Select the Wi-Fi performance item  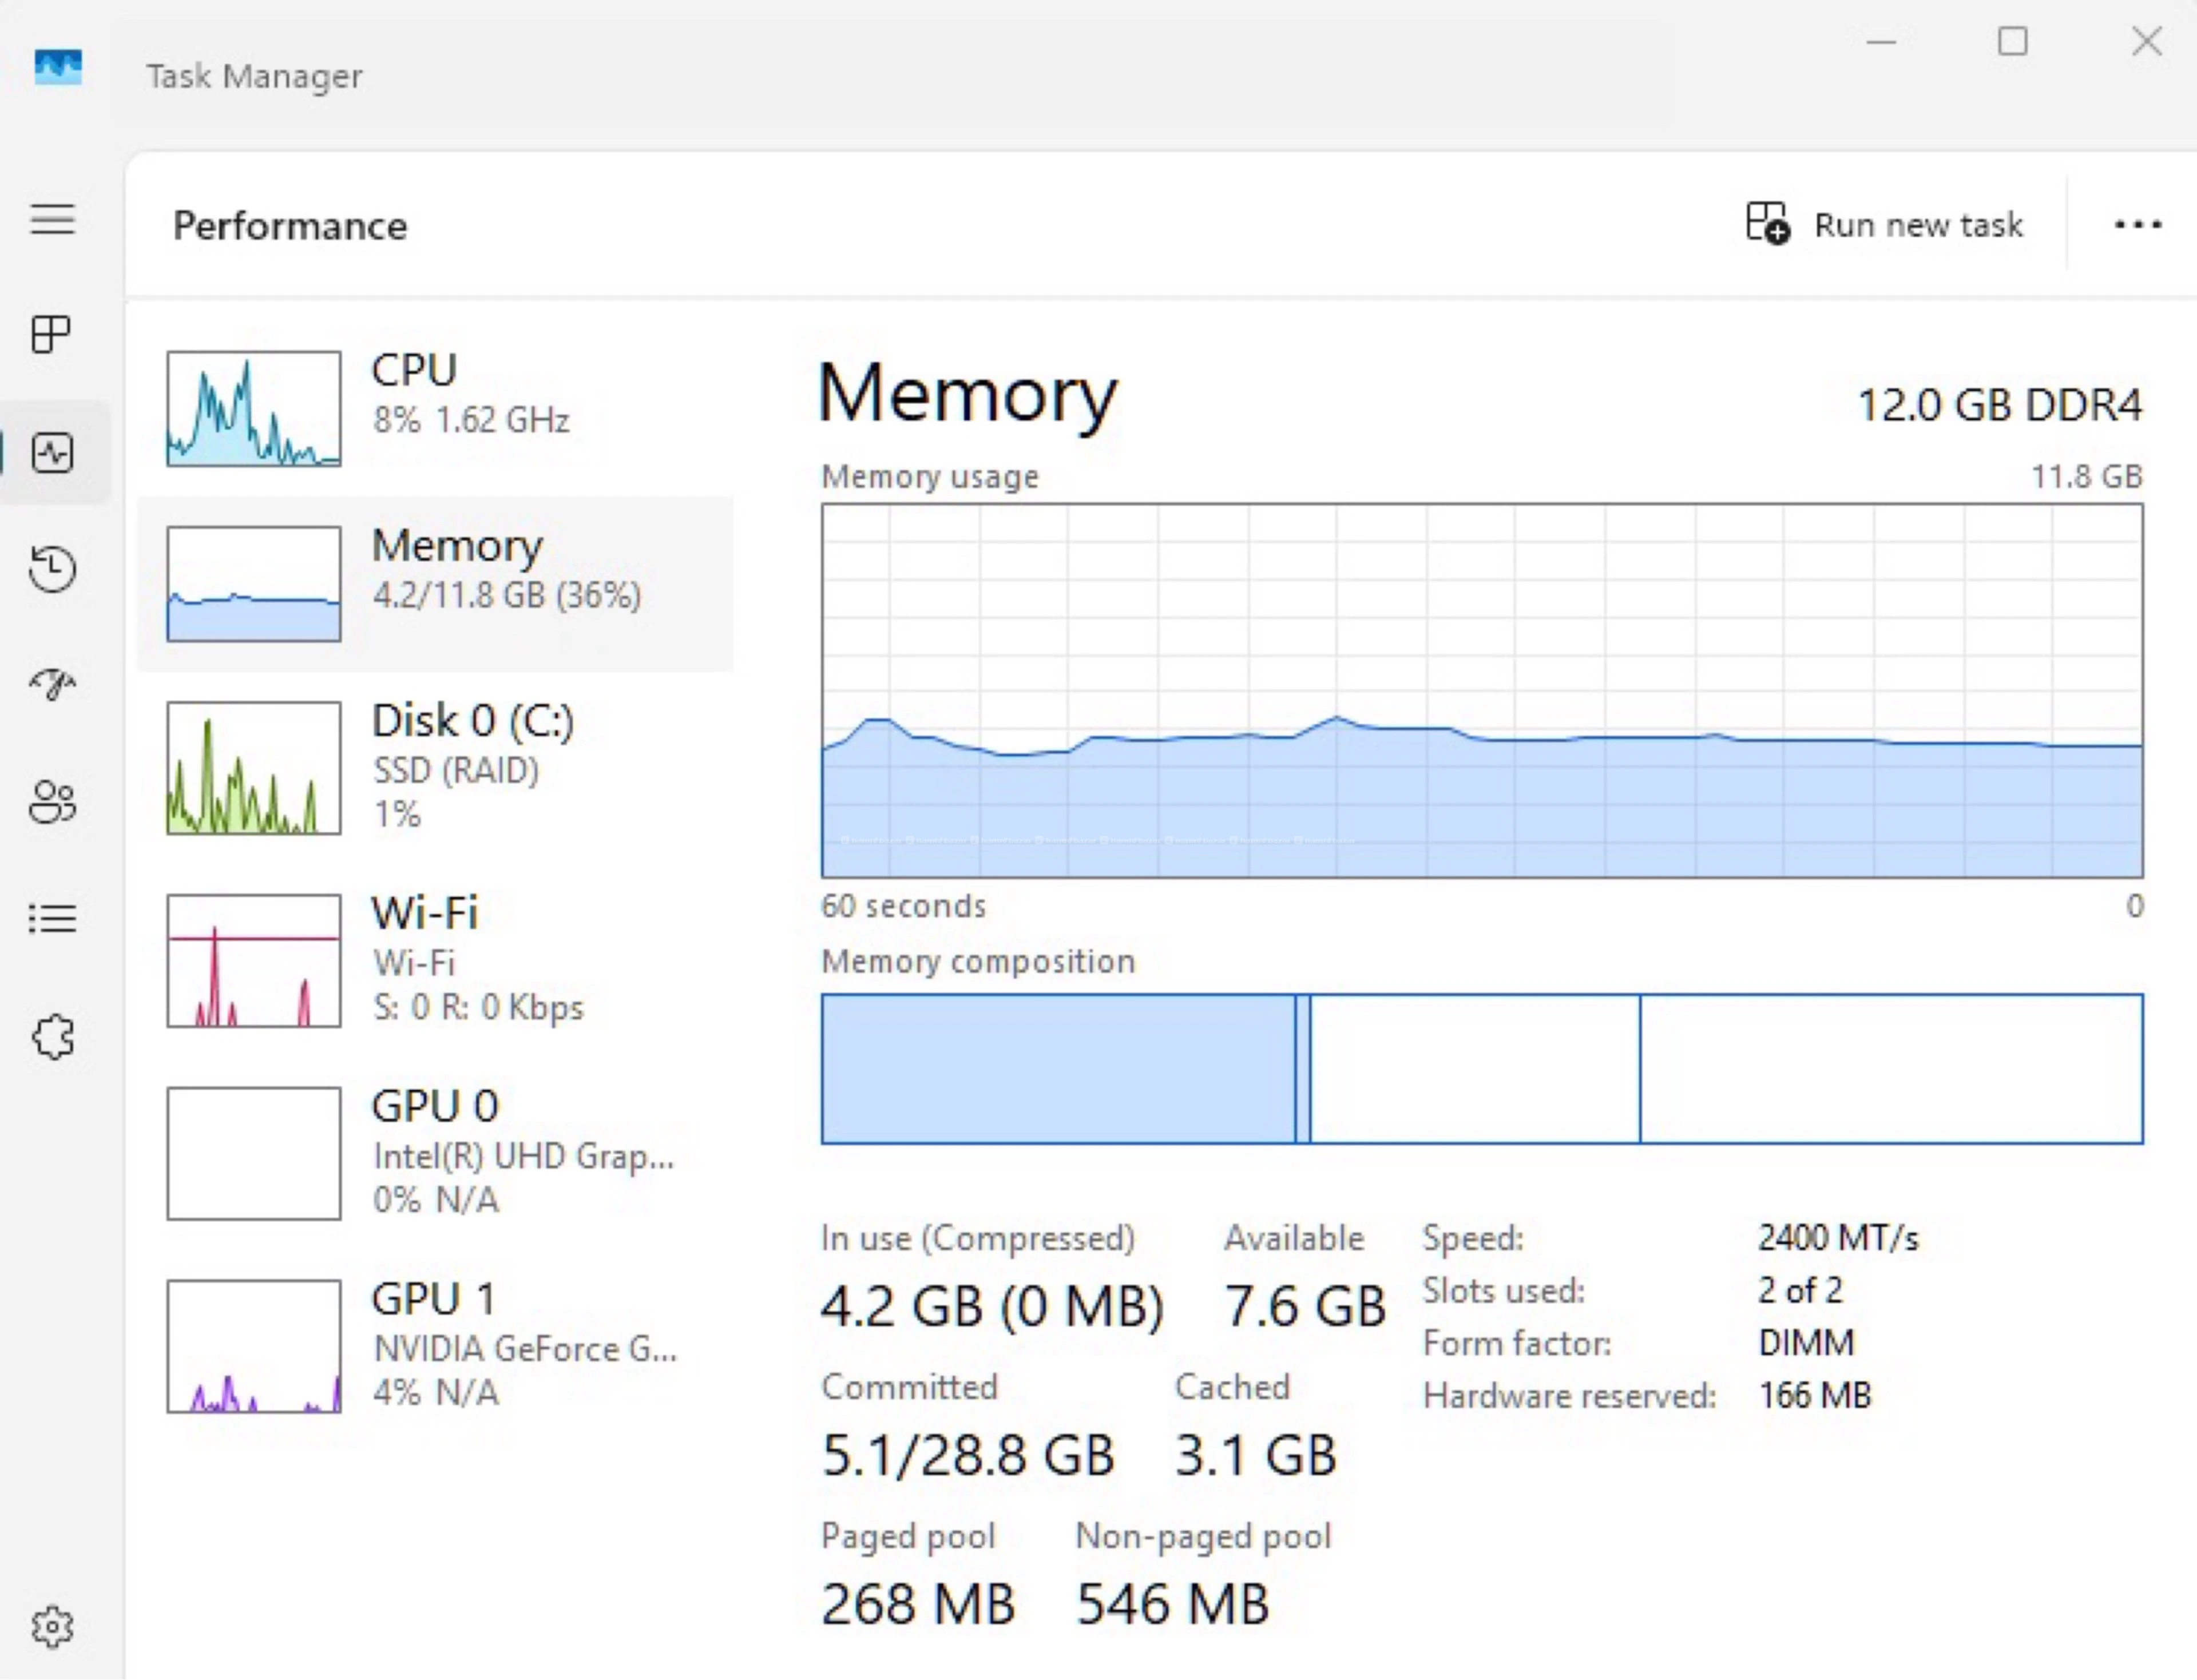(435, 960)
